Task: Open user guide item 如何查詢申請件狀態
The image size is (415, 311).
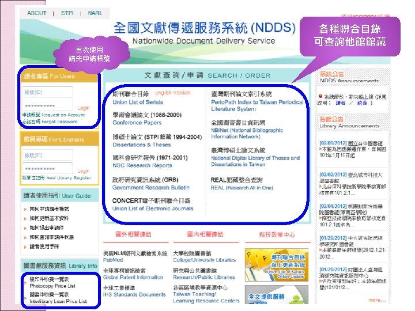Action: (52, 237)
